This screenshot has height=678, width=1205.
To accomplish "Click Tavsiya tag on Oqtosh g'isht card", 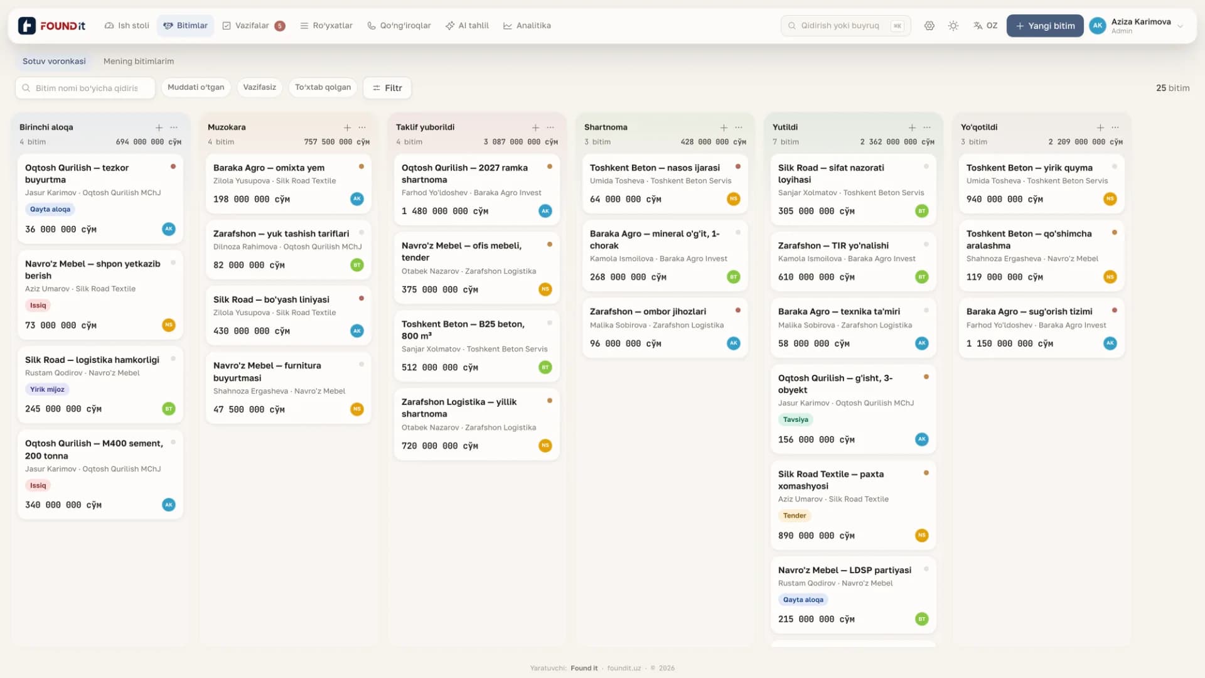I will point(795,419).
